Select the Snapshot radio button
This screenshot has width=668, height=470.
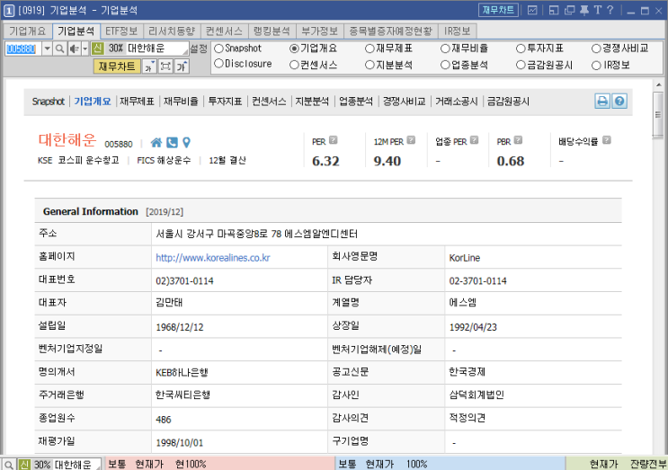coord(218,49)
